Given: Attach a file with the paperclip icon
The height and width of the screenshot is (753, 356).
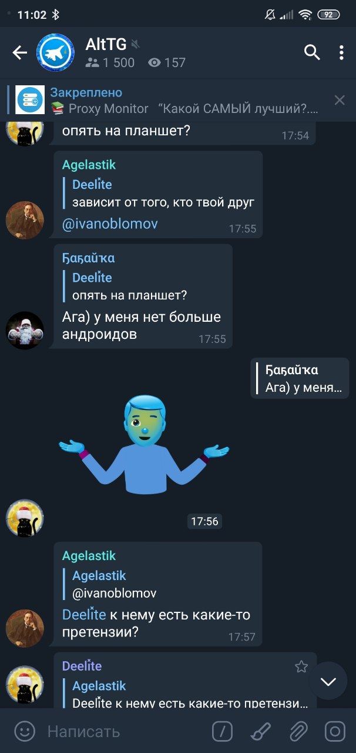Looking at the screenshot, I should [298, 731].
